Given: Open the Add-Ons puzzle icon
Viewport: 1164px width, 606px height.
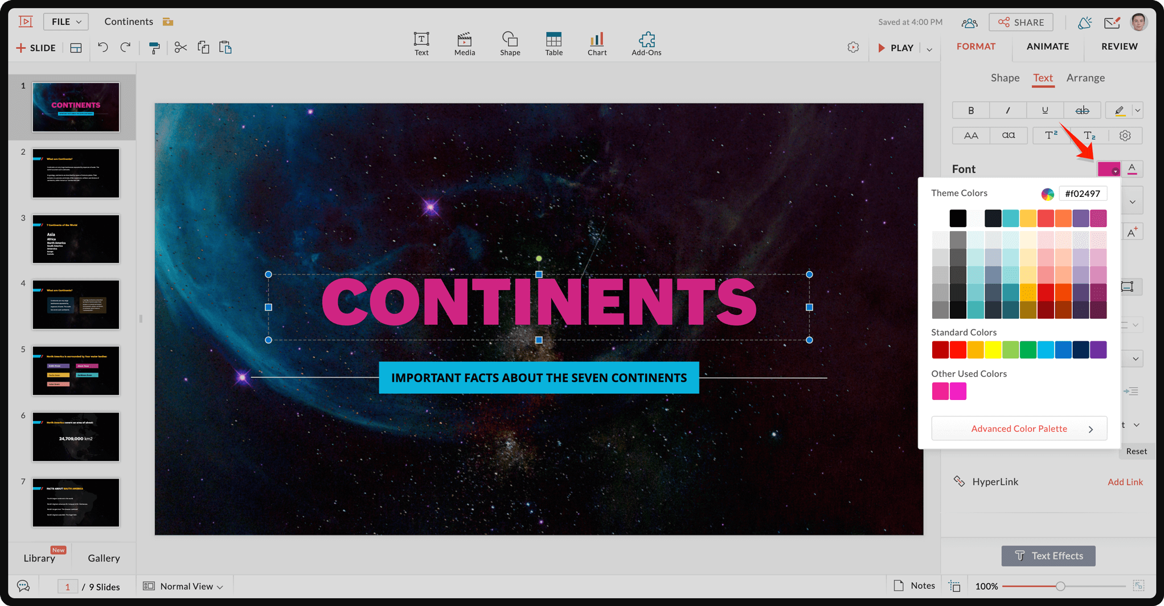Looking at the screenshot, I should (646, 44).
